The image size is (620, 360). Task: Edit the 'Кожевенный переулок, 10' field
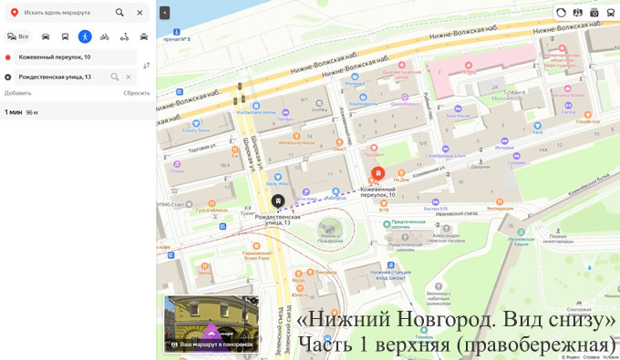click(76, 57)
